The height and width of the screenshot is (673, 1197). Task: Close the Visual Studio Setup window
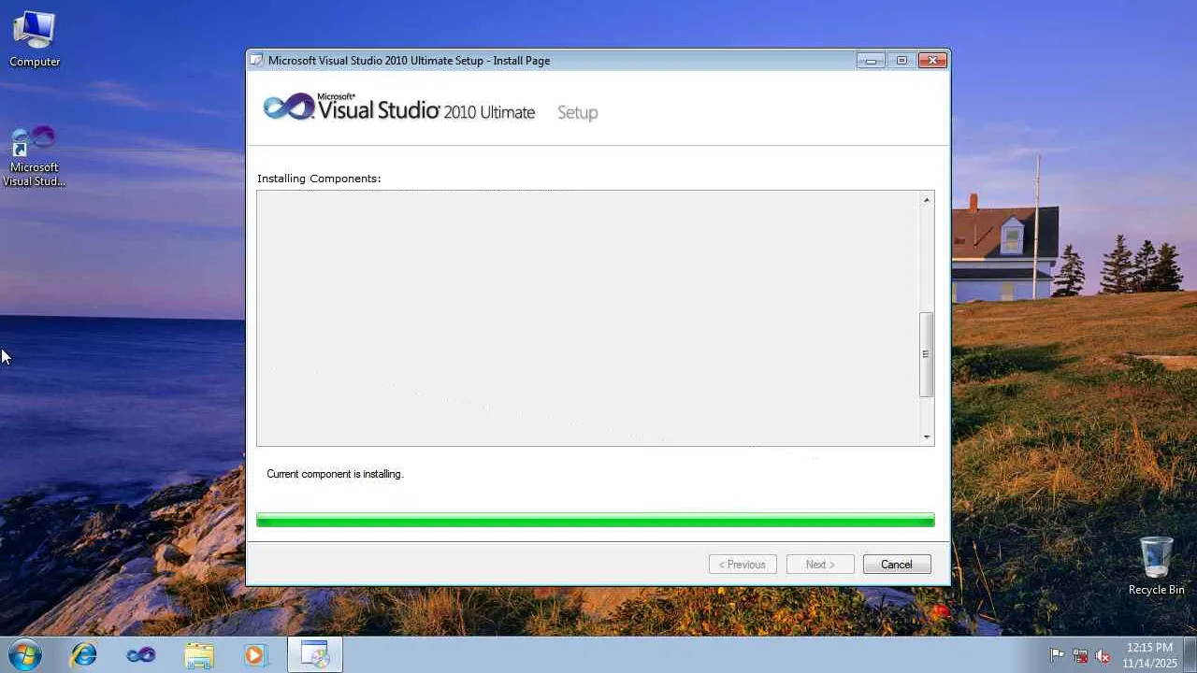932,61
